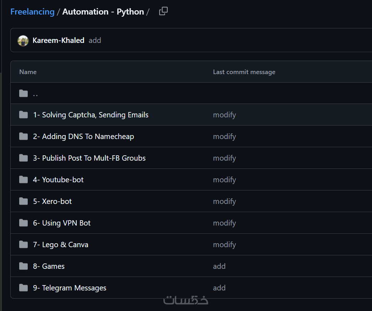Click the 'add' commit message link
The height and width of the screenshot is (311, 372).
coord(95,40)
